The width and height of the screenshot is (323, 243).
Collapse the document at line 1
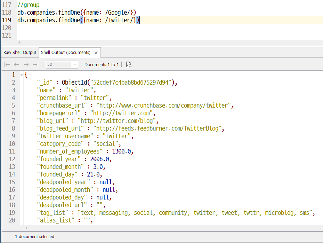[x=22, y=75]
